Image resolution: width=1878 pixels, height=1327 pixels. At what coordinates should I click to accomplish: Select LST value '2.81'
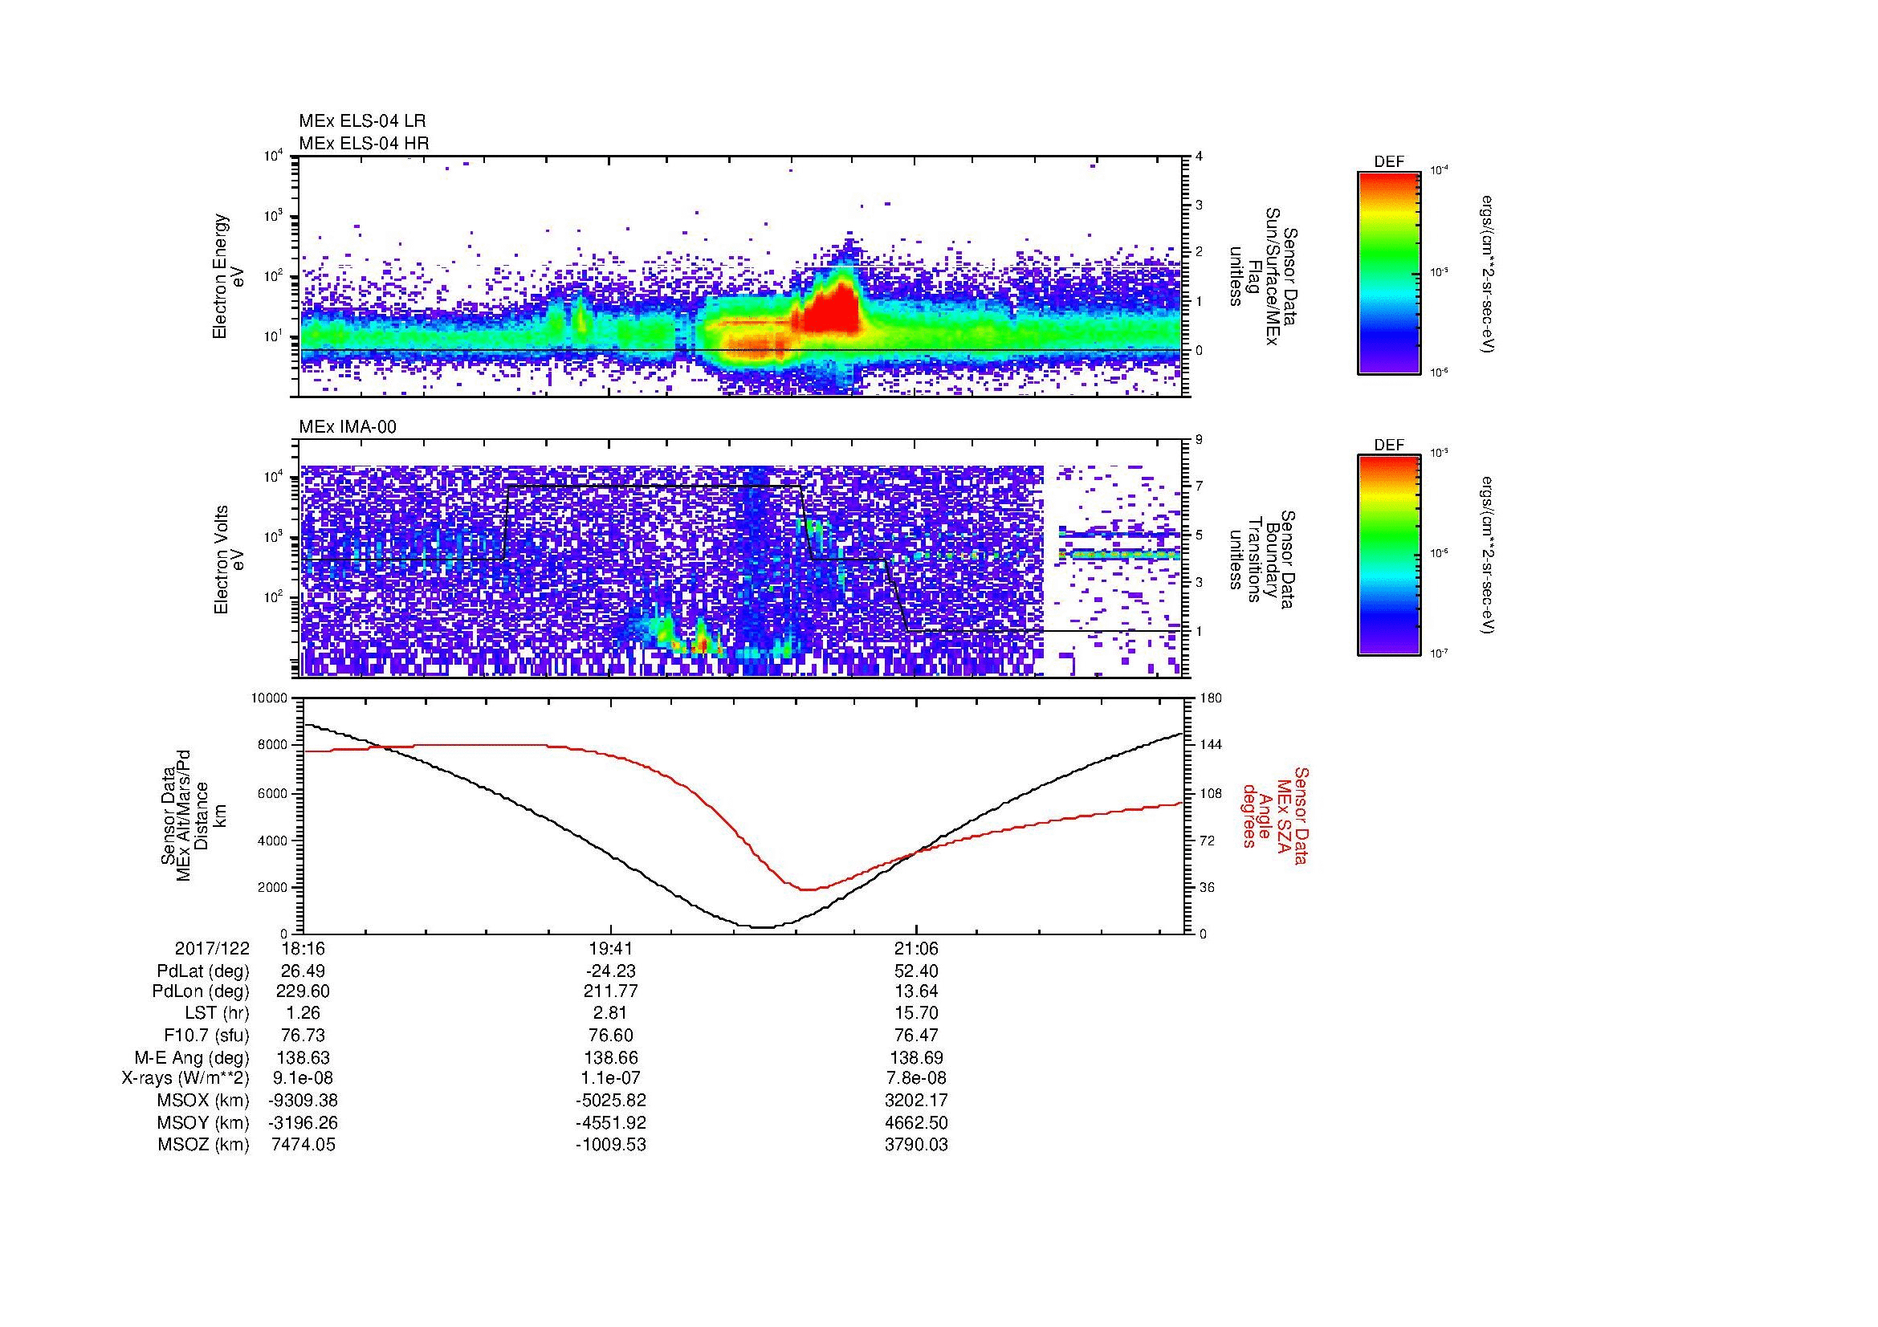[x=610, y=1014]
